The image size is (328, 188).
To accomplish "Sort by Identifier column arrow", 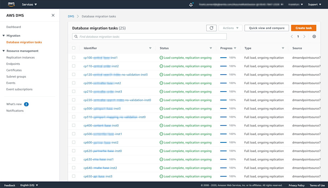I will pos(150,48).
